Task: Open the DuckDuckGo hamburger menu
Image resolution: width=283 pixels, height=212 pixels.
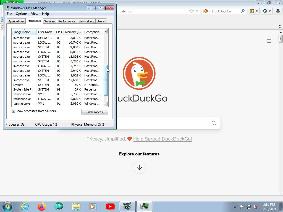Action: [269, 41]
